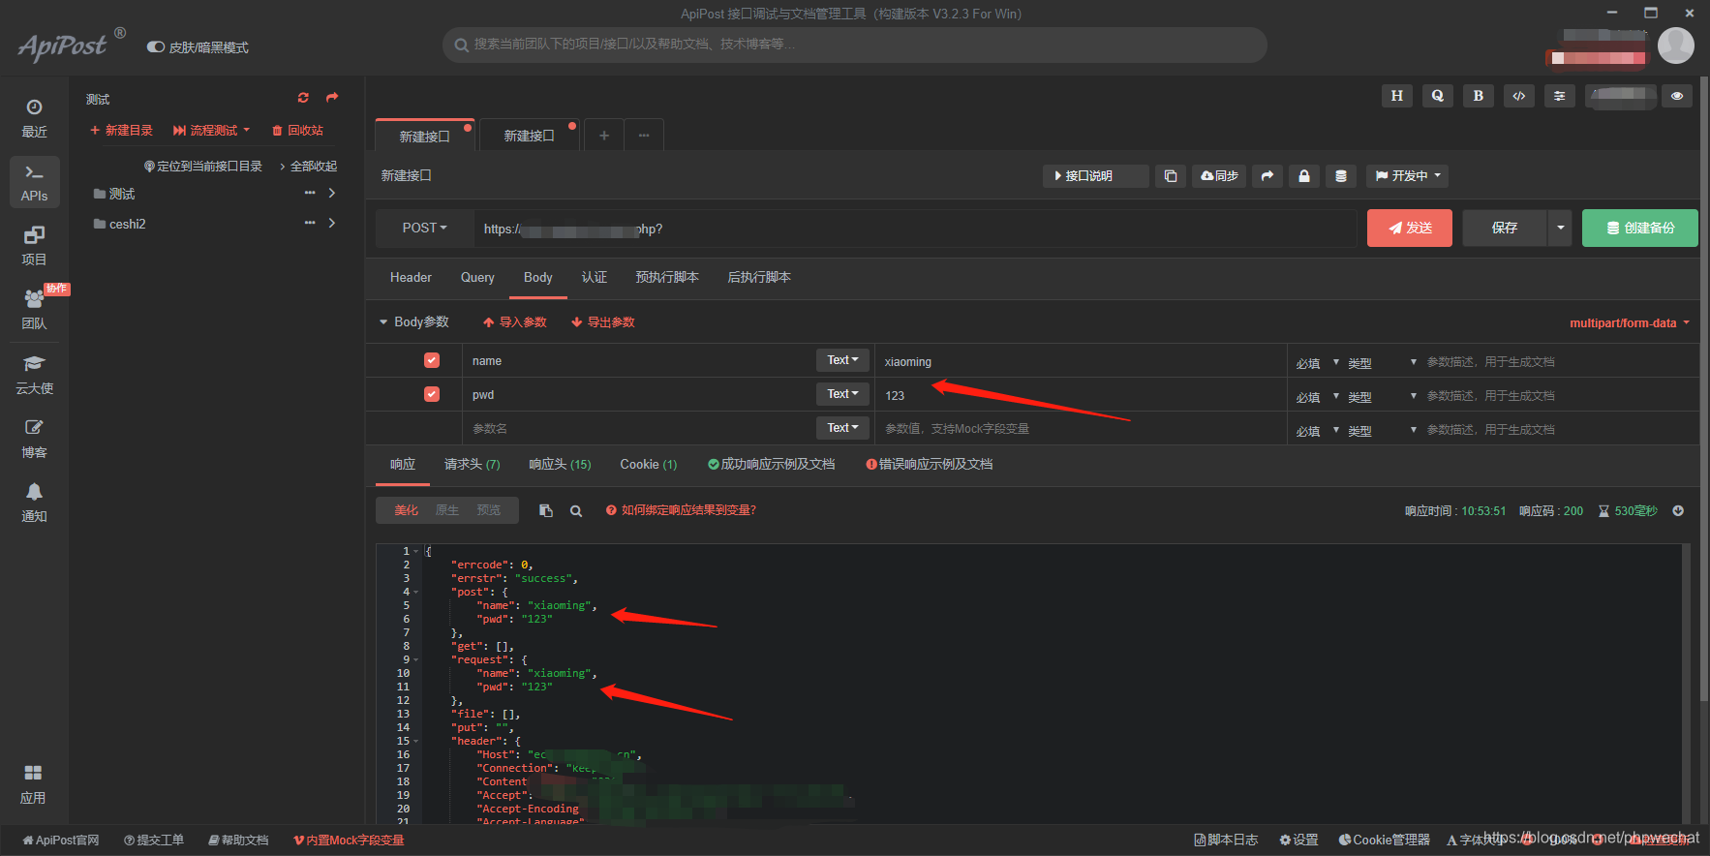Open the Text type dropdown for name row

pos(842,360)
